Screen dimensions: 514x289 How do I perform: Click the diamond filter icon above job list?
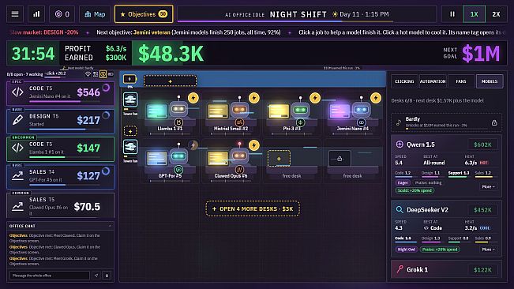pos(88,74)
